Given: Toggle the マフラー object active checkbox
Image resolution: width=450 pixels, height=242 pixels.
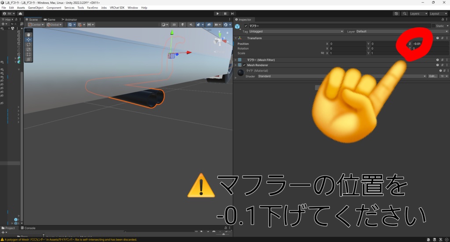Looking at the screenshot, I should 246,26.
